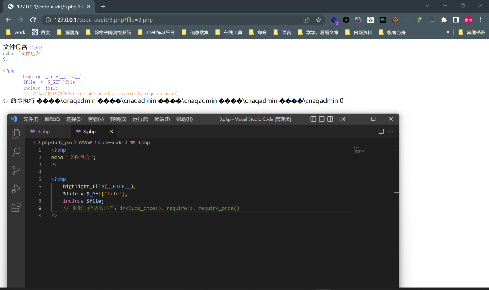This screenshot has height=290, width=489.
Task: Toggle the secondary side bar in VS Code
Action: (330, 119)
